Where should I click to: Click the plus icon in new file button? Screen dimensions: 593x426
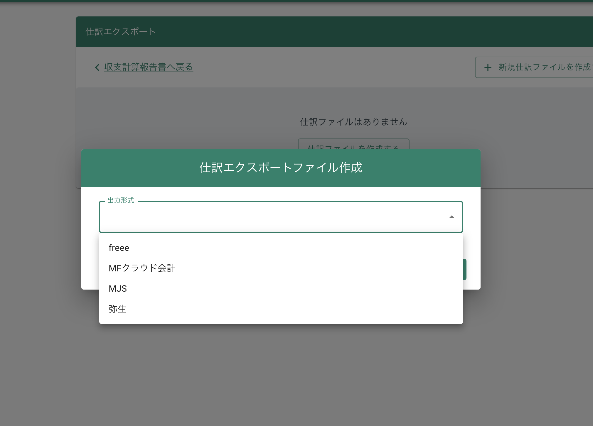coord(488,67)
